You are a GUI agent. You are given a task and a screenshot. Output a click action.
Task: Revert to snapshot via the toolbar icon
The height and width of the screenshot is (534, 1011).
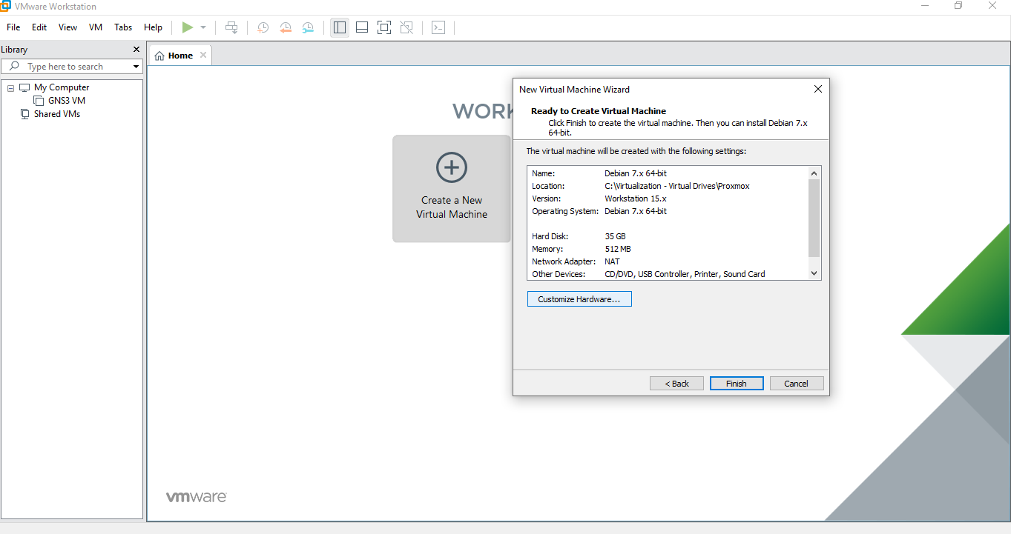[x=286, y=27]
